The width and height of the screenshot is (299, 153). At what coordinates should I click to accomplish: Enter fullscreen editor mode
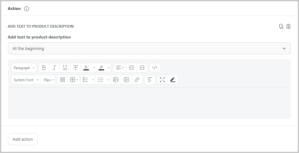162,80
